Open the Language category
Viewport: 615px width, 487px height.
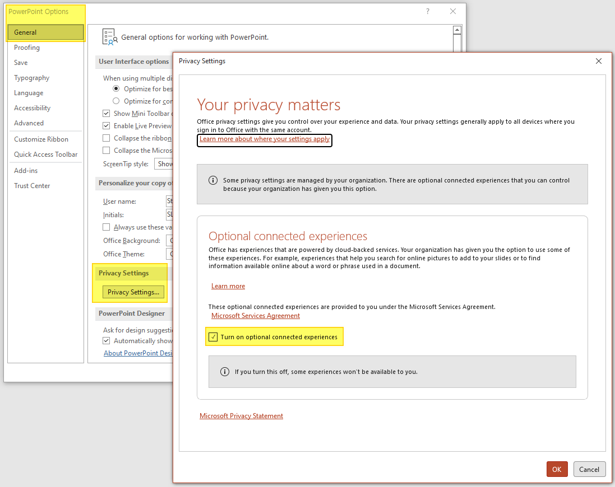click(x=45, y=93)
